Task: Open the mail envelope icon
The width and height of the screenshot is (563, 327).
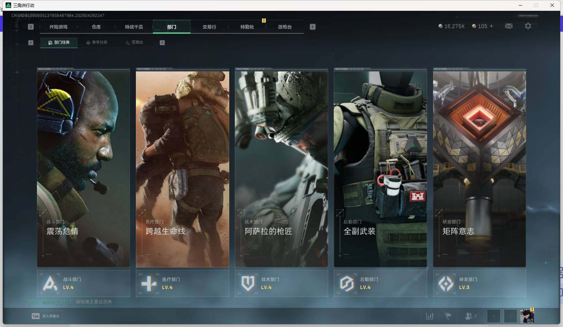Action: coord(509,26)
